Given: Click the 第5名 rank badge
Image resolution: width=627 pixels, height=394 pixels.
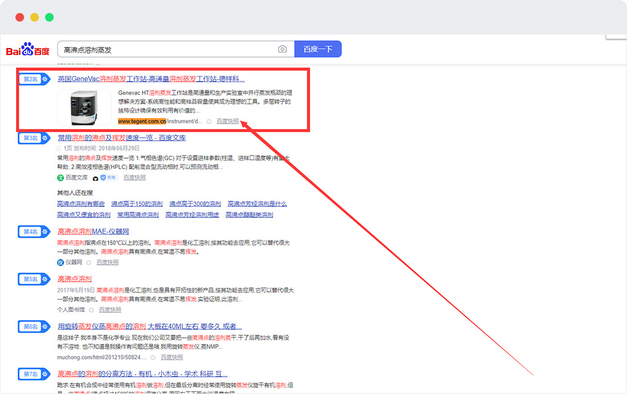Looking at the screenshot, I should click(x=34, y=279).
